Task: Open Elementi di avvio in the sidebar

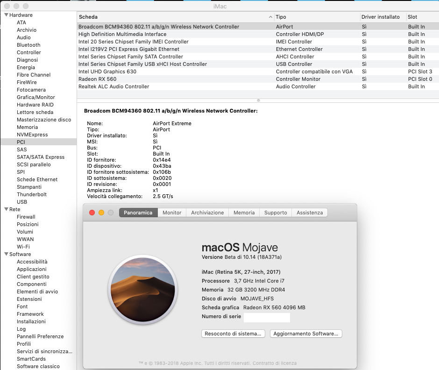Action: (37, 292)
